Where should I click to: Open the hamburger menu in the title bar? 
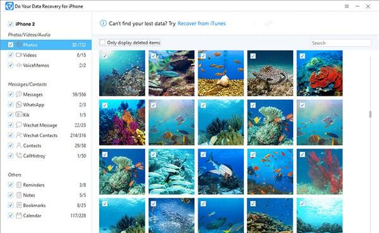point(347,6)
